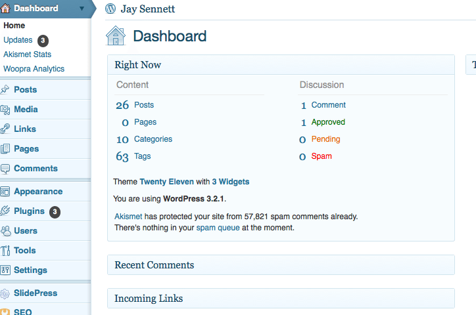Open the 3 Widgets link
The width and height of the screenshot is (476, 315).
[x=231, y=182]
